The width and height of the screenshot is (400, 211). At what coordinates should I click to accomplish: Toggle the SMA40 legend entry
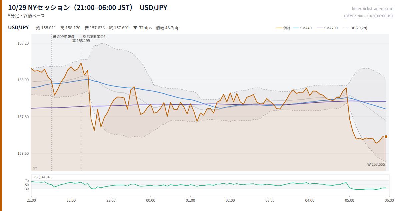[x=303, y=28]
